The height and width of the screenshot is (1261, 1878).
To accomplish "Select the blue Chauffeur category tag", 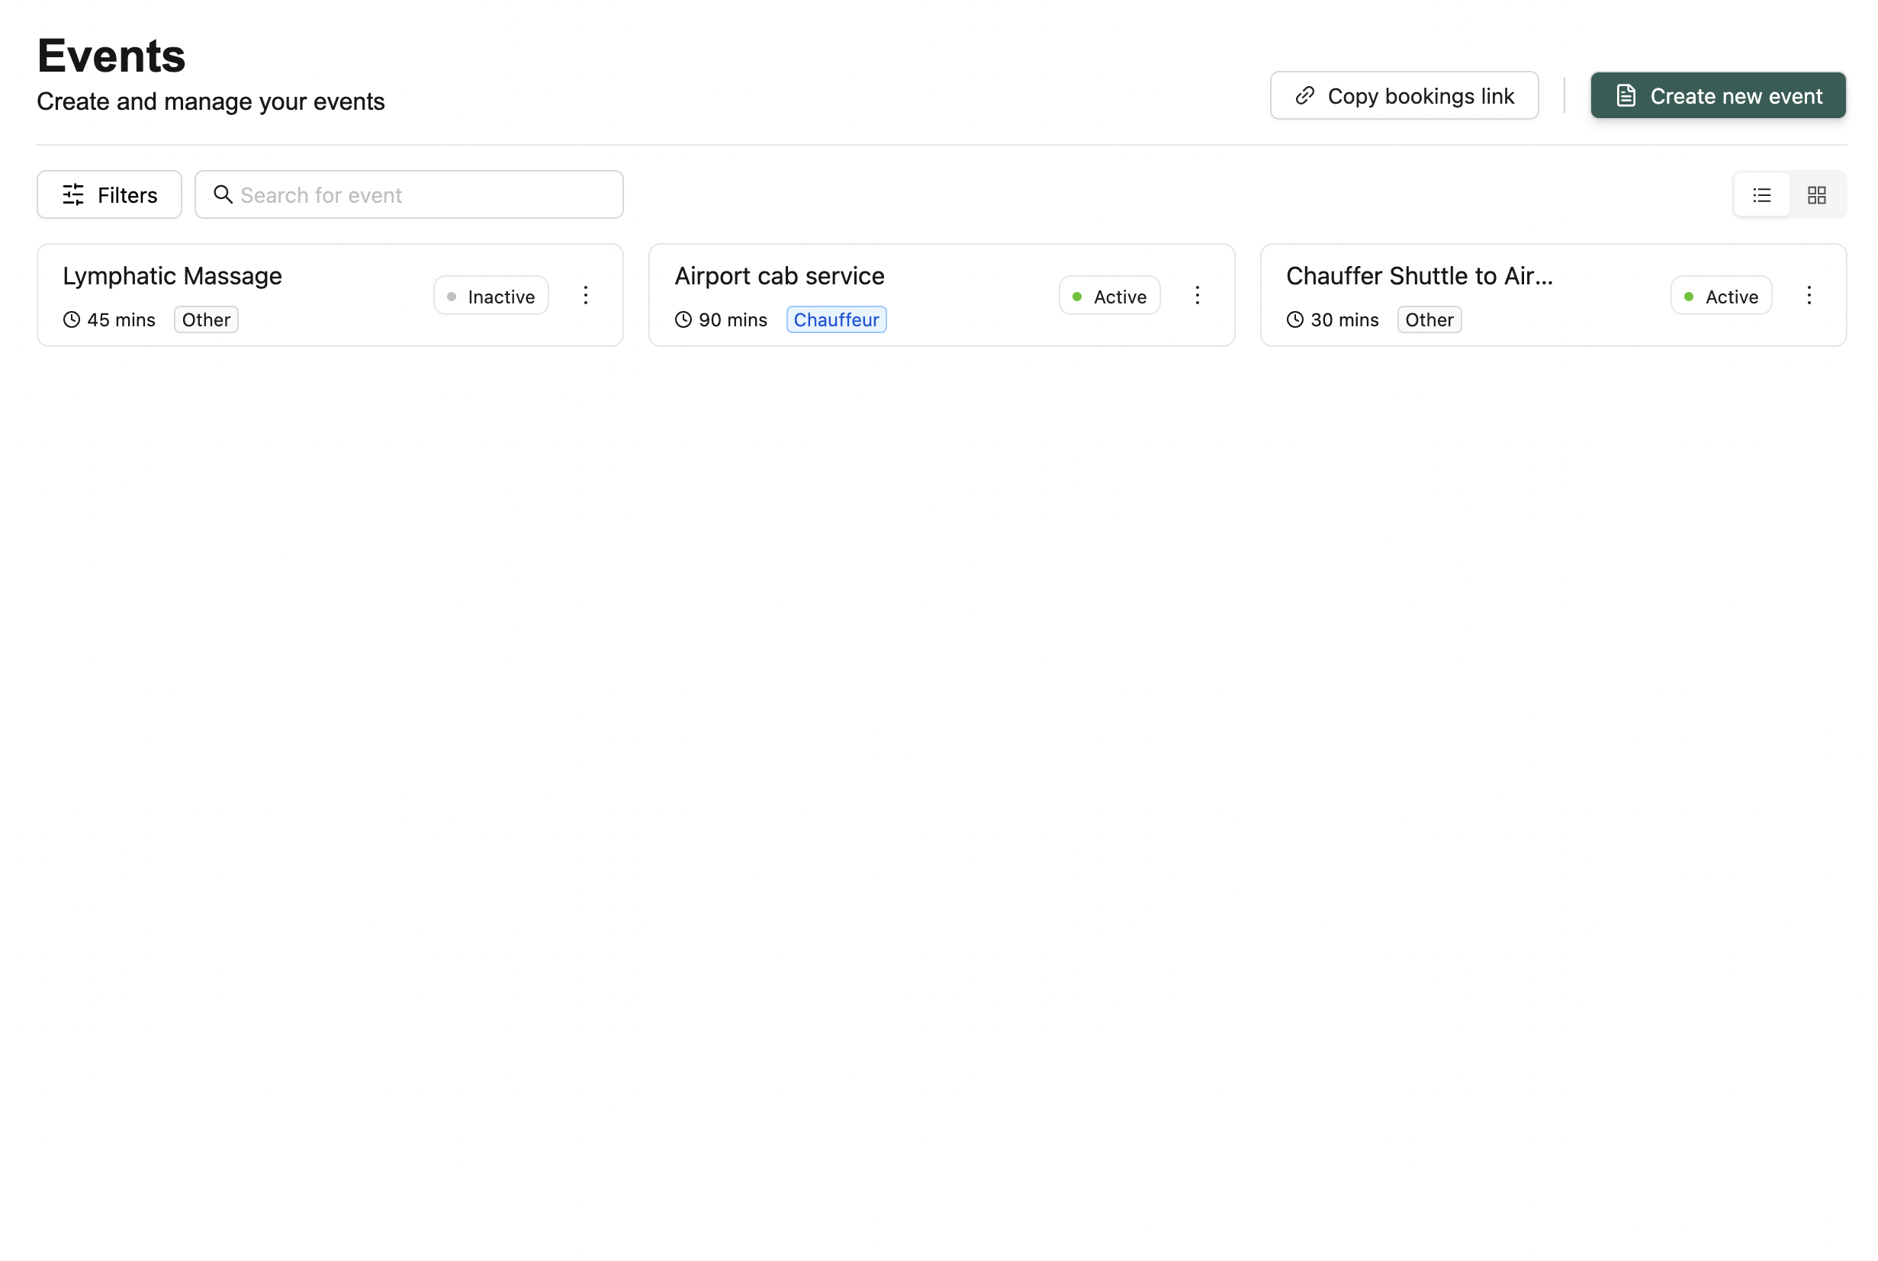I will click(x=836, y=319).
